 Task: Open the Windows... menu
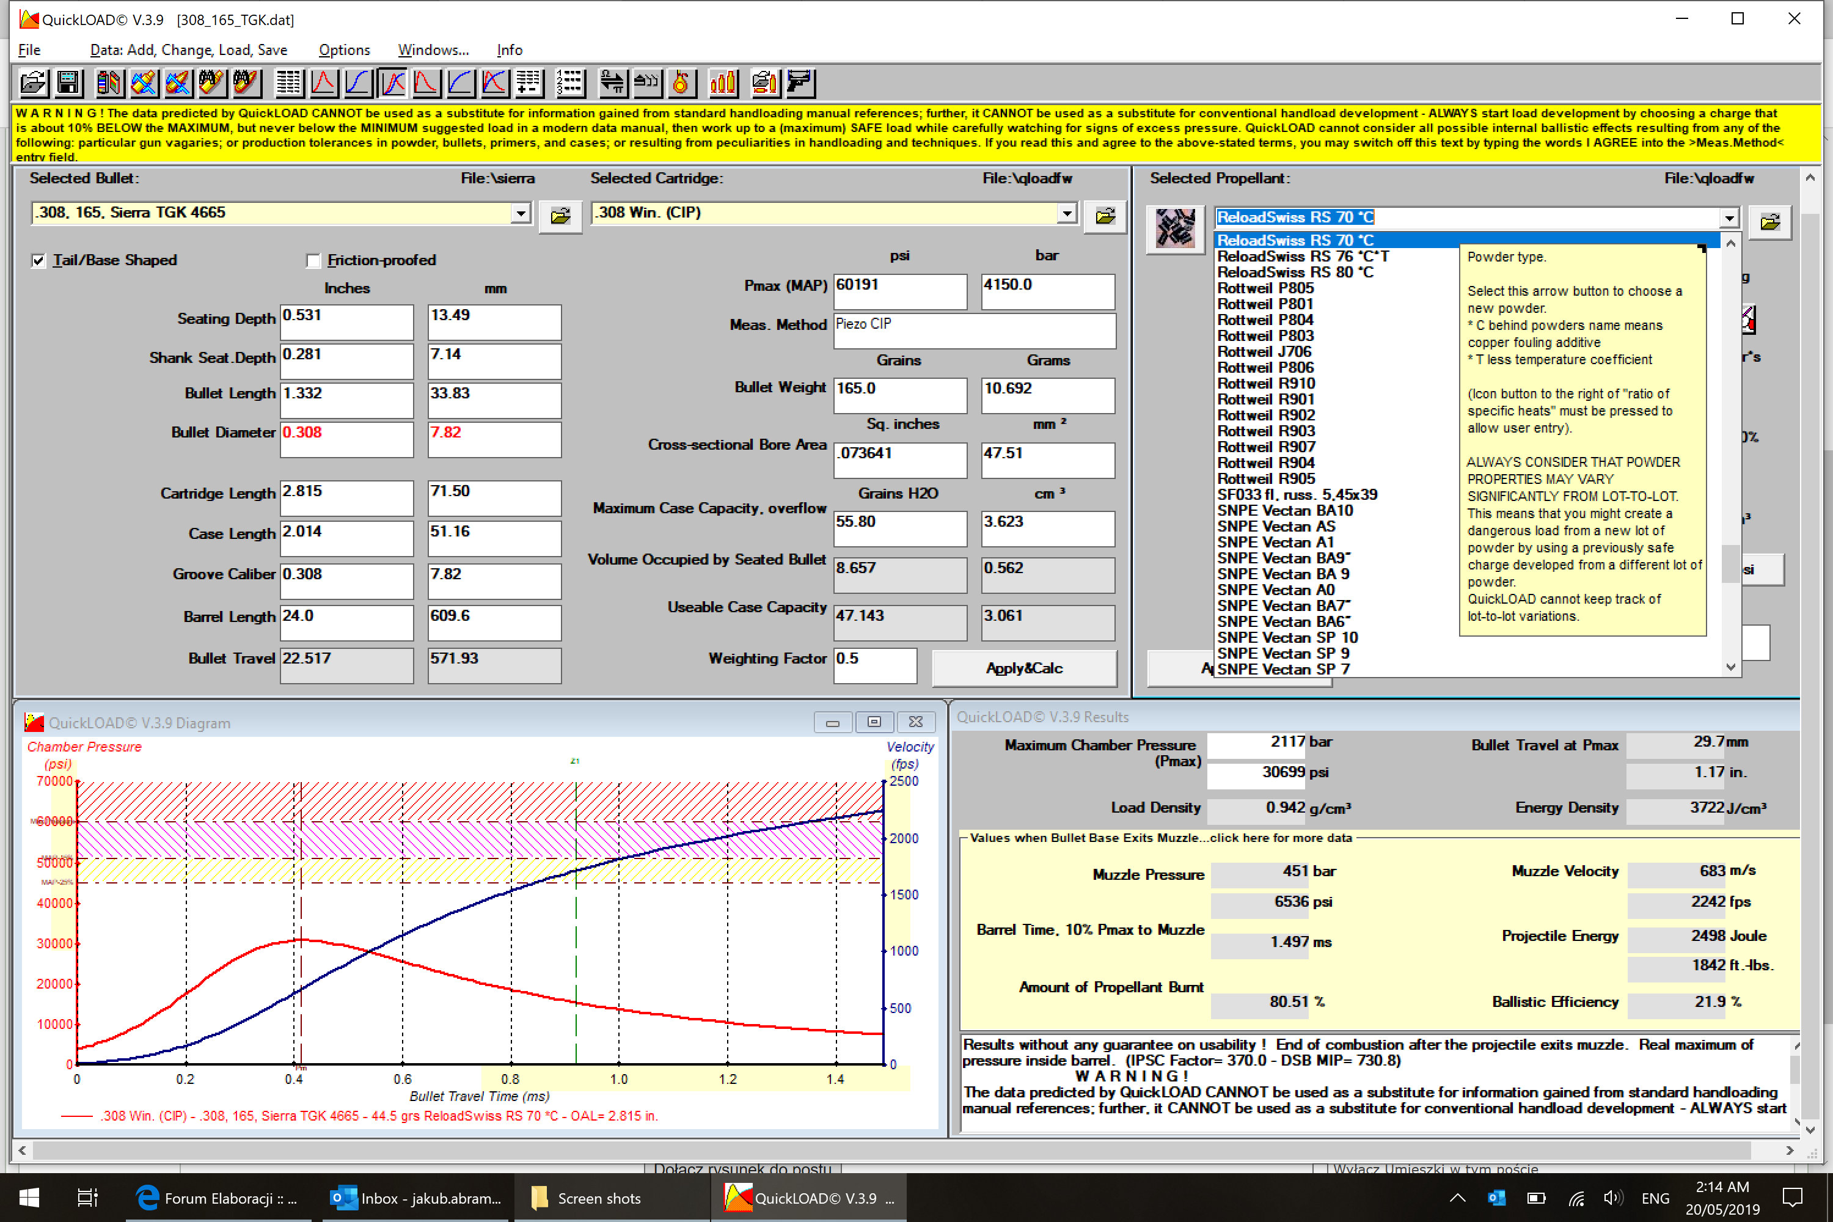coord(433,50)
